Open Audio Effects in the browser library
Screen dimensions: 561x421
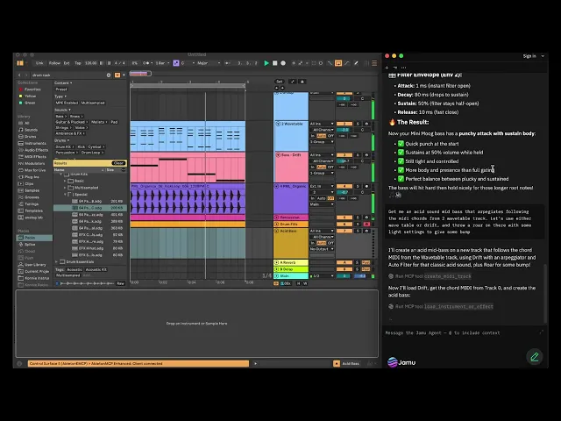click(x=36, y=150)
